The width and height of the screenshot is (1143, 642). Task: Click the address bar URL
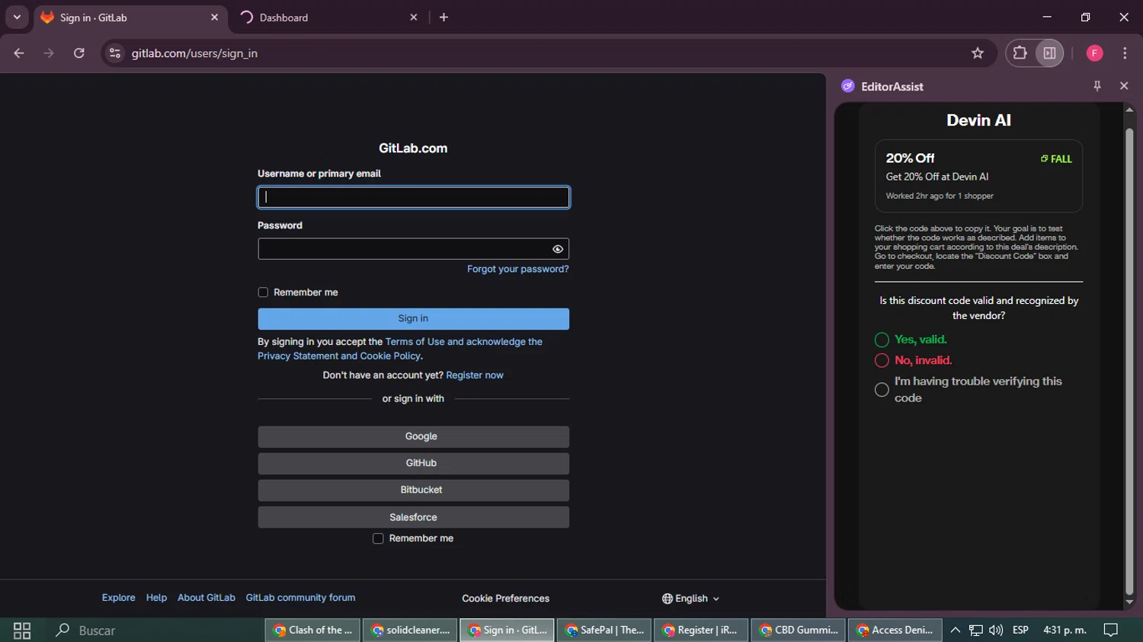coord(194,53)
